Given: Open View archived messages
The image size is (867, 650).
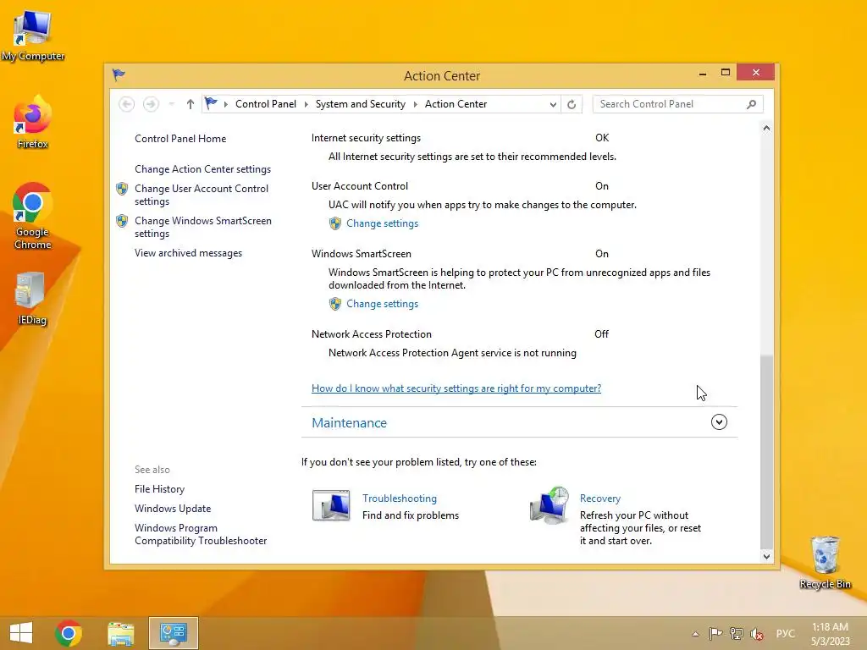Looking at the screenshot, I should coord(189,253).
